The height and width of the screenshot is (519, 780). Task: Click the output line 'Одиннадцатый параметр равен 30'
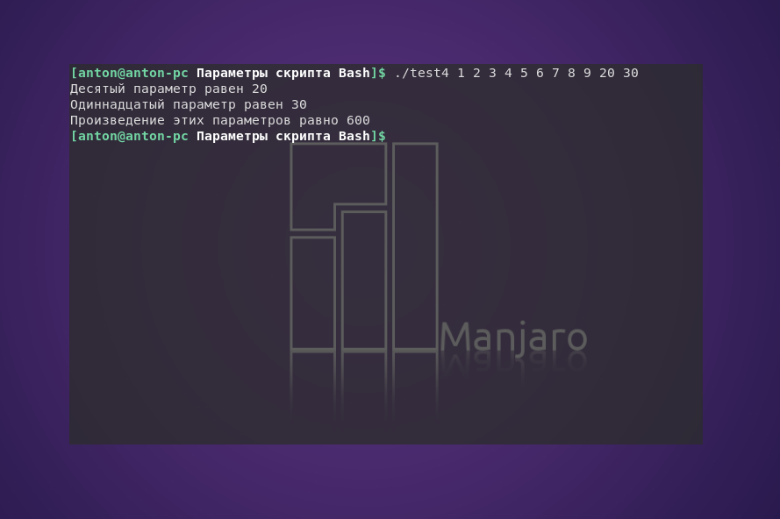point(189,105)
